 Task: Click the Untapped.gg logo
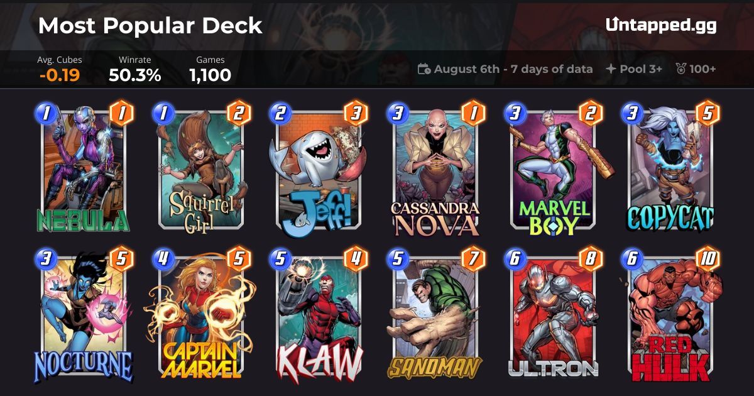coord(661,25)
